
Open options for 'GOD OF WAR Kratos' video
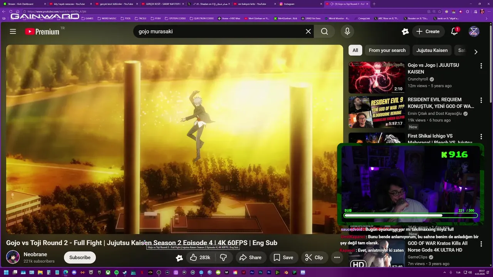[x=481, y=244]
